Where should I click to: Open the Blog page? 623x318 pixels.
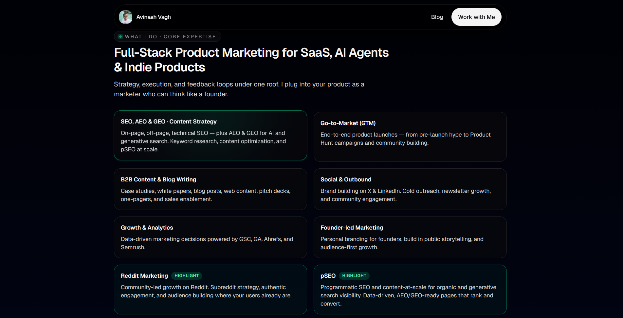[x=437, y=17]
